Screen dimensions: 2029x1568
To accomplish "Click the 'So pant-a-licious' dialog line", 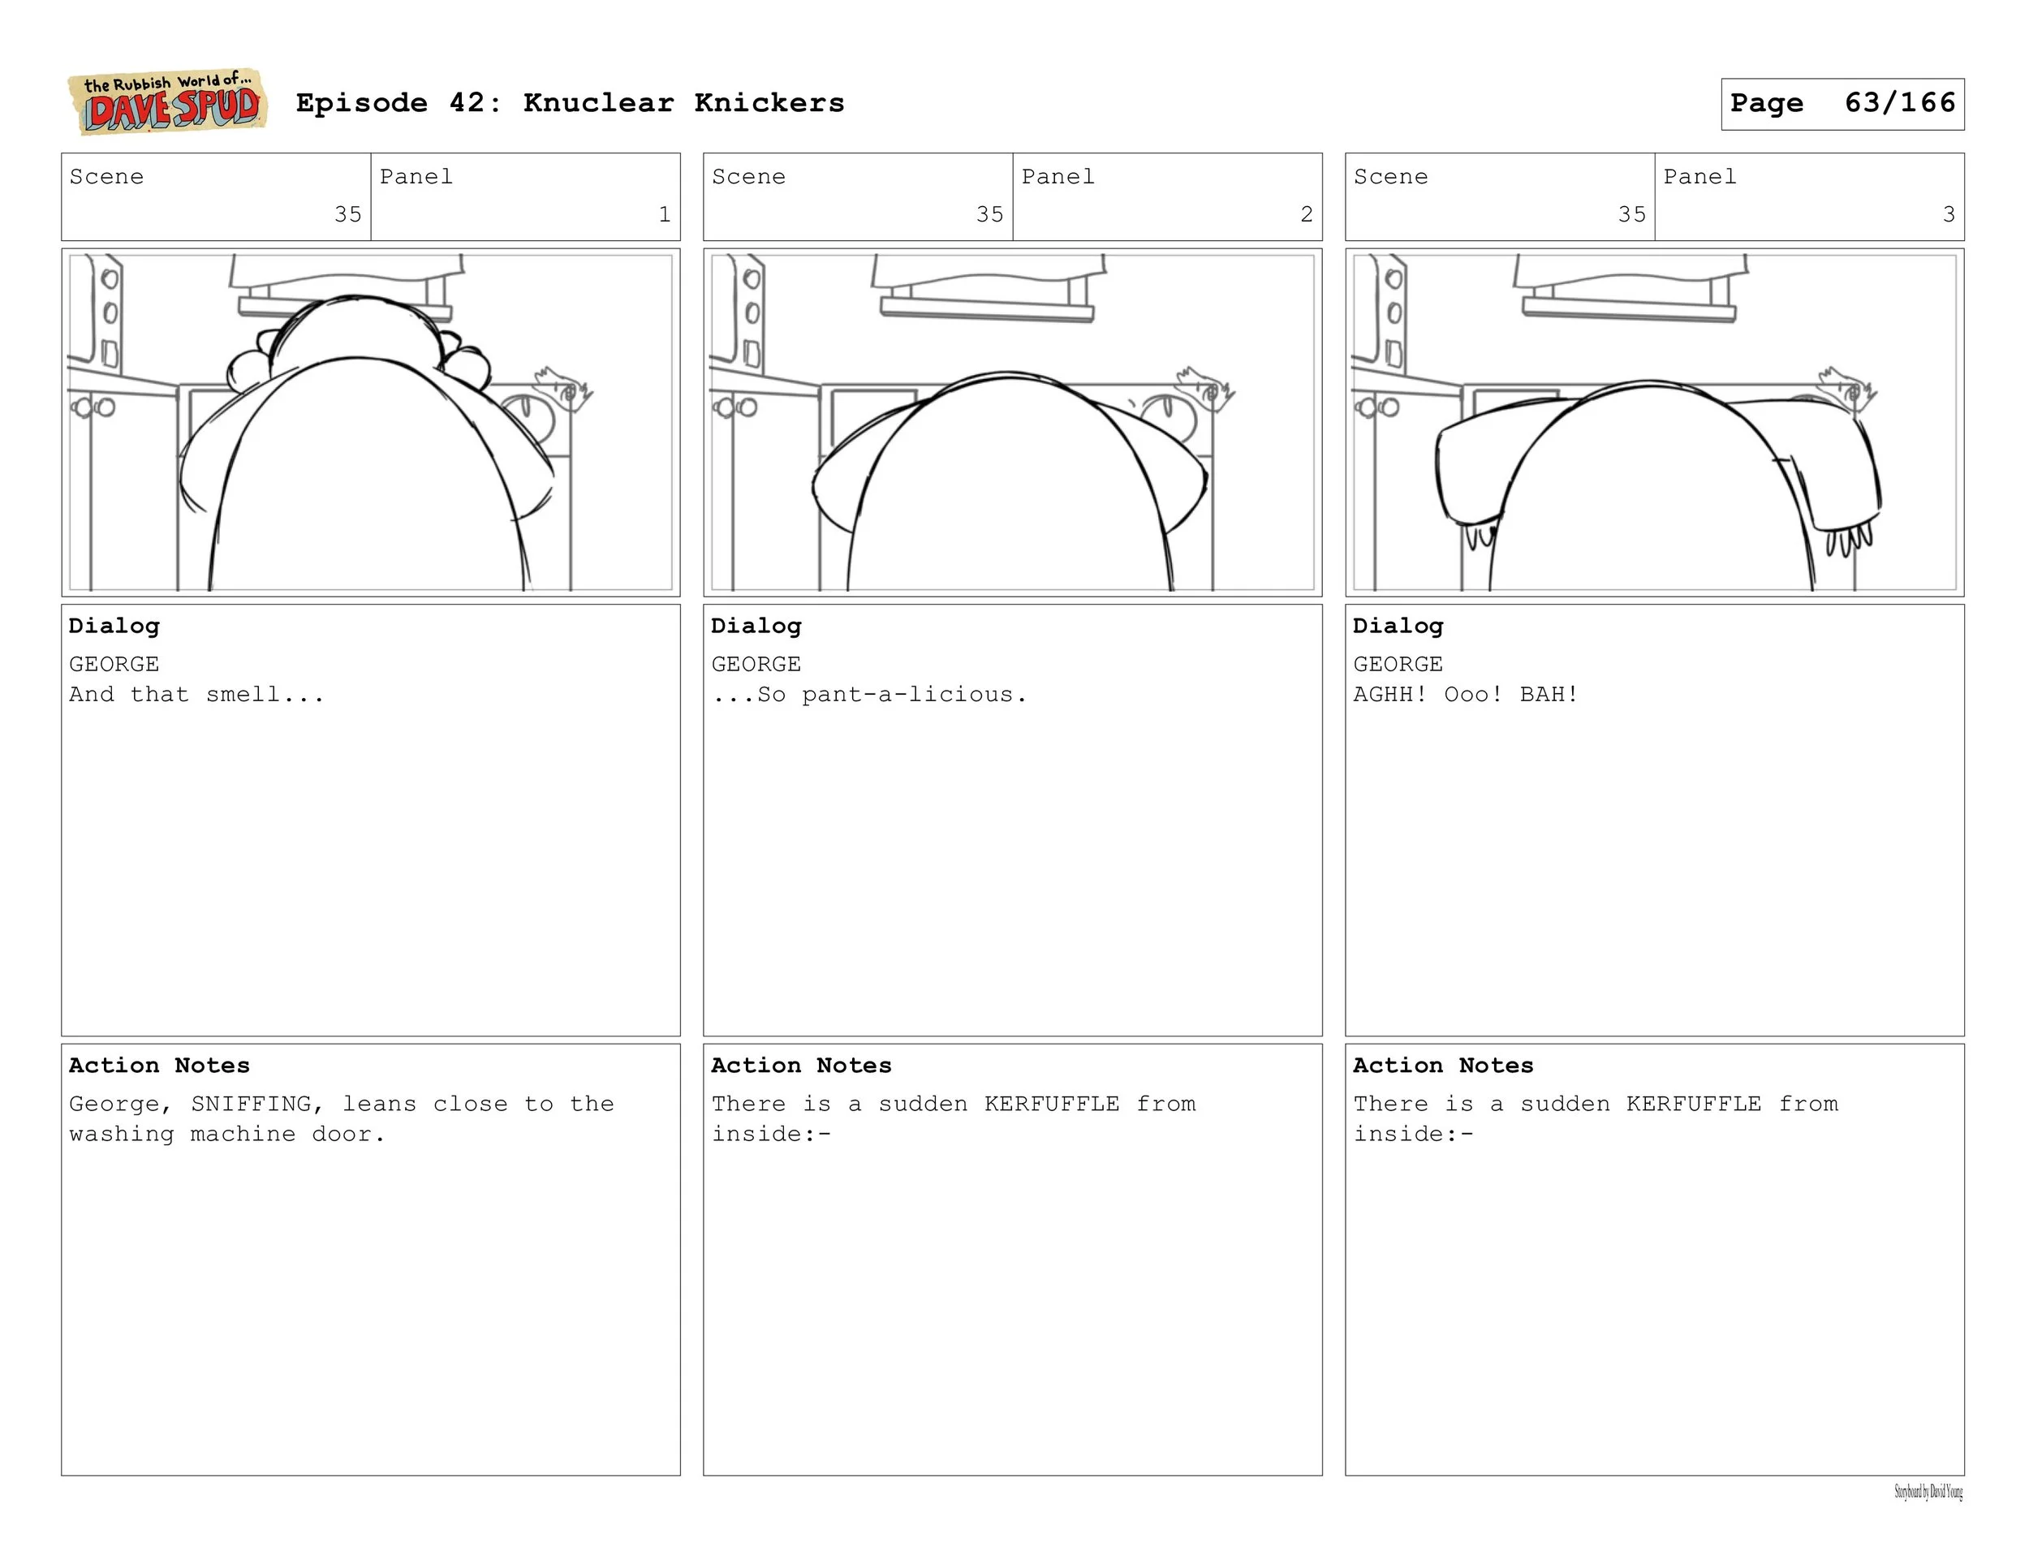I will point(868,695).
